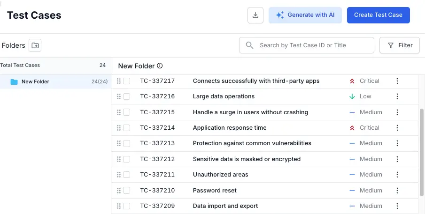Open more options for Application response time
Screen dimensions: 425x214
pyautogui.click(x=397, y=128)
